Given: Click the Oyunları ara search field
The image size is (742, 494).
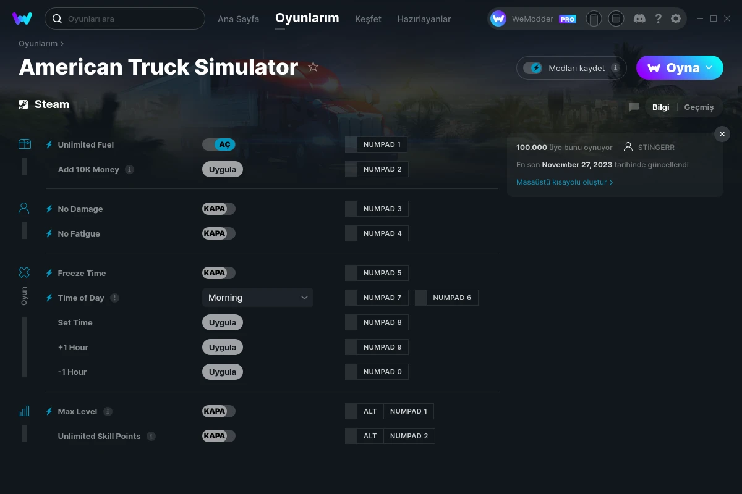Looking at the screenshot, I should point(125,19).
